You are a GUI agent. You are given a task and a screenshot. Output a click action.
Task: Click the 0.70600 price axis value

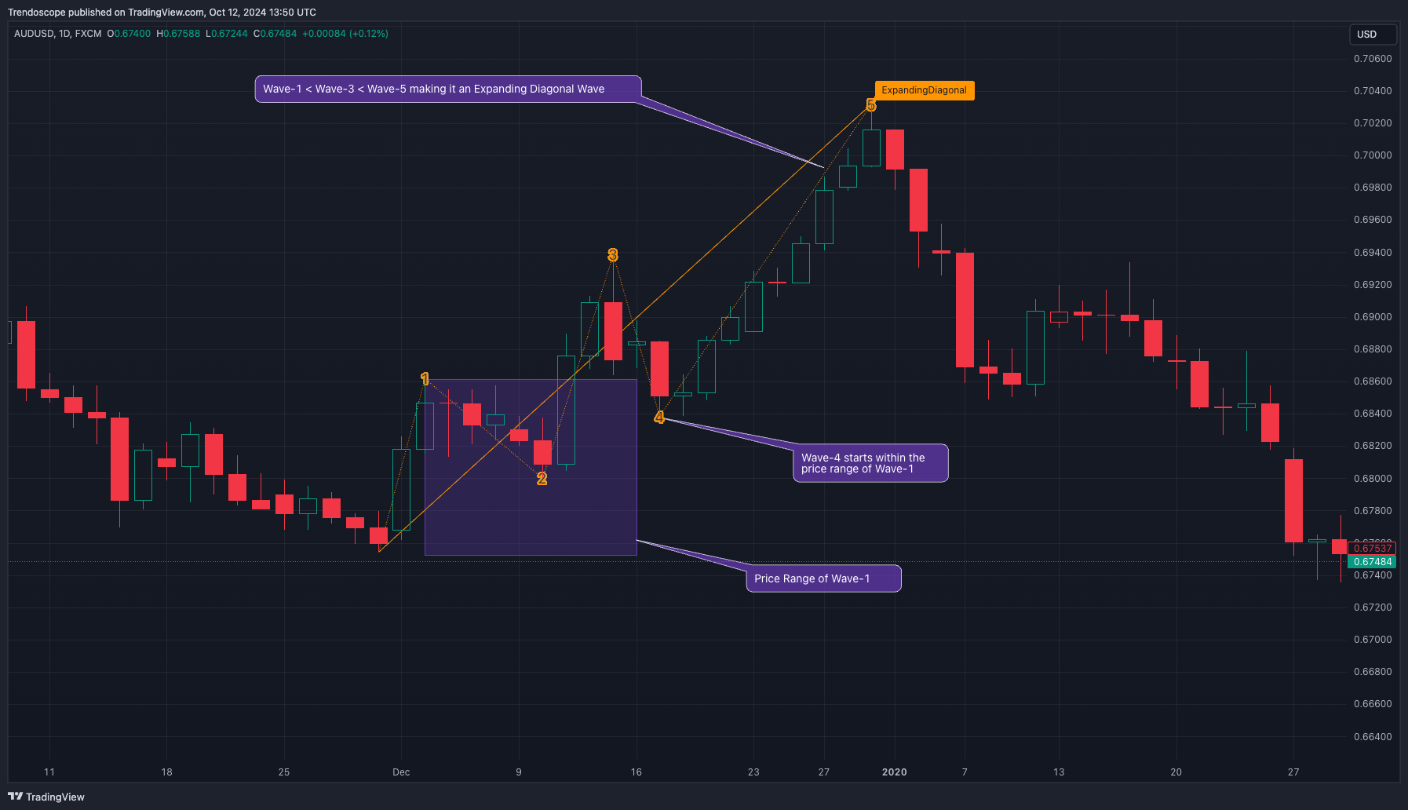[1373, 59]
